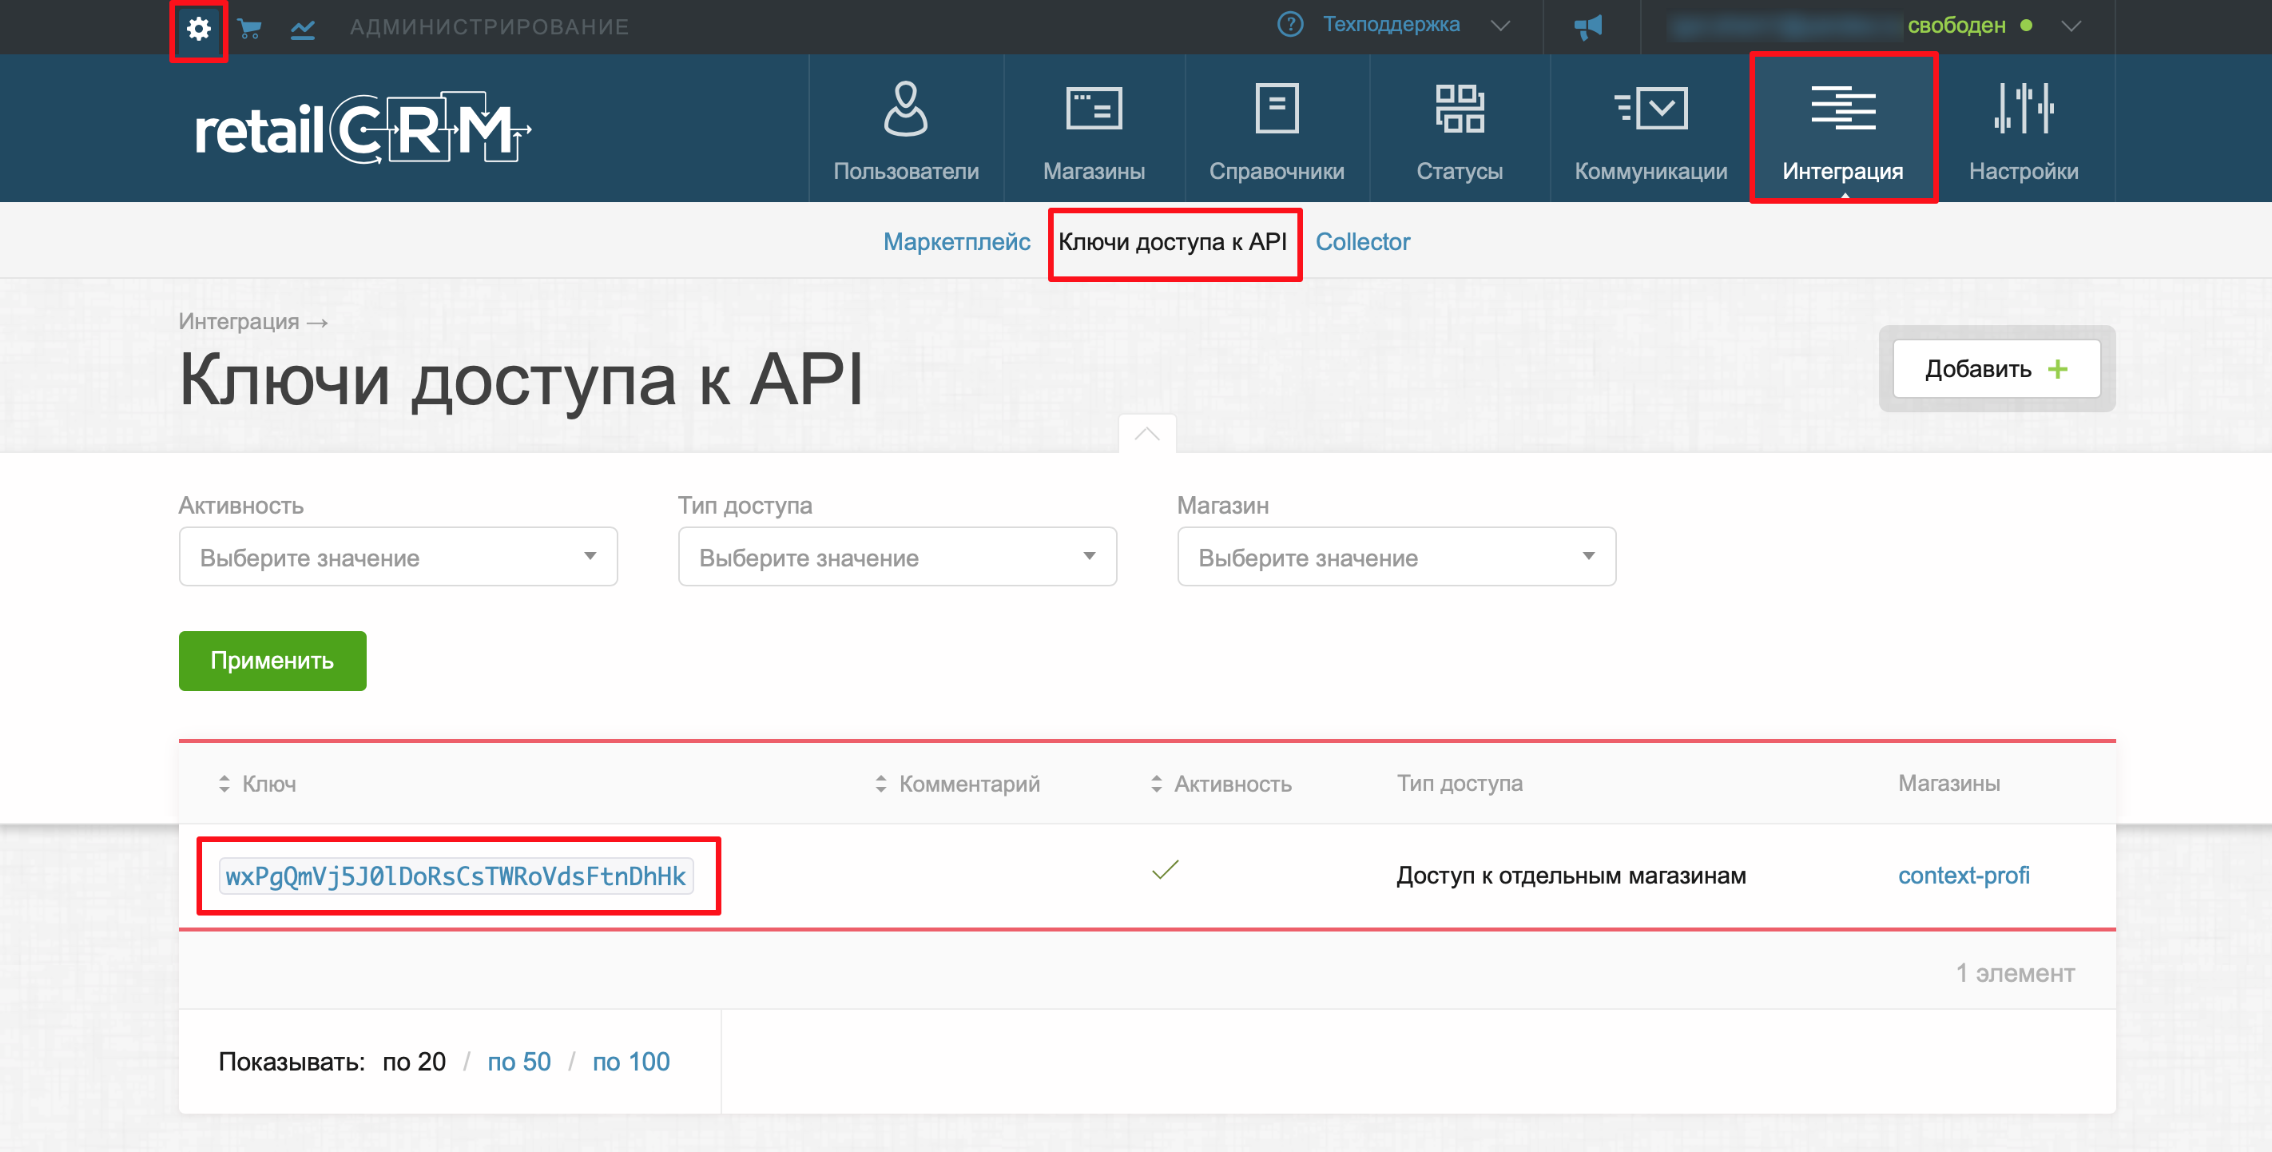
Task: Click the Доступ к отдельным магазинам cell
Action: click(1571, 875)
